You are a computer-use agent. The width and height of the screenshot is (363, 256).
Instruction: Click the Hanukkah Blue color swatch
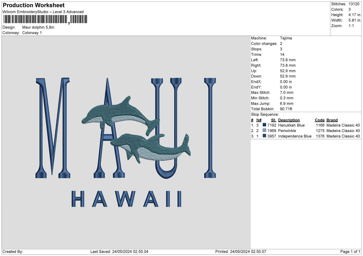coord(264,125)
